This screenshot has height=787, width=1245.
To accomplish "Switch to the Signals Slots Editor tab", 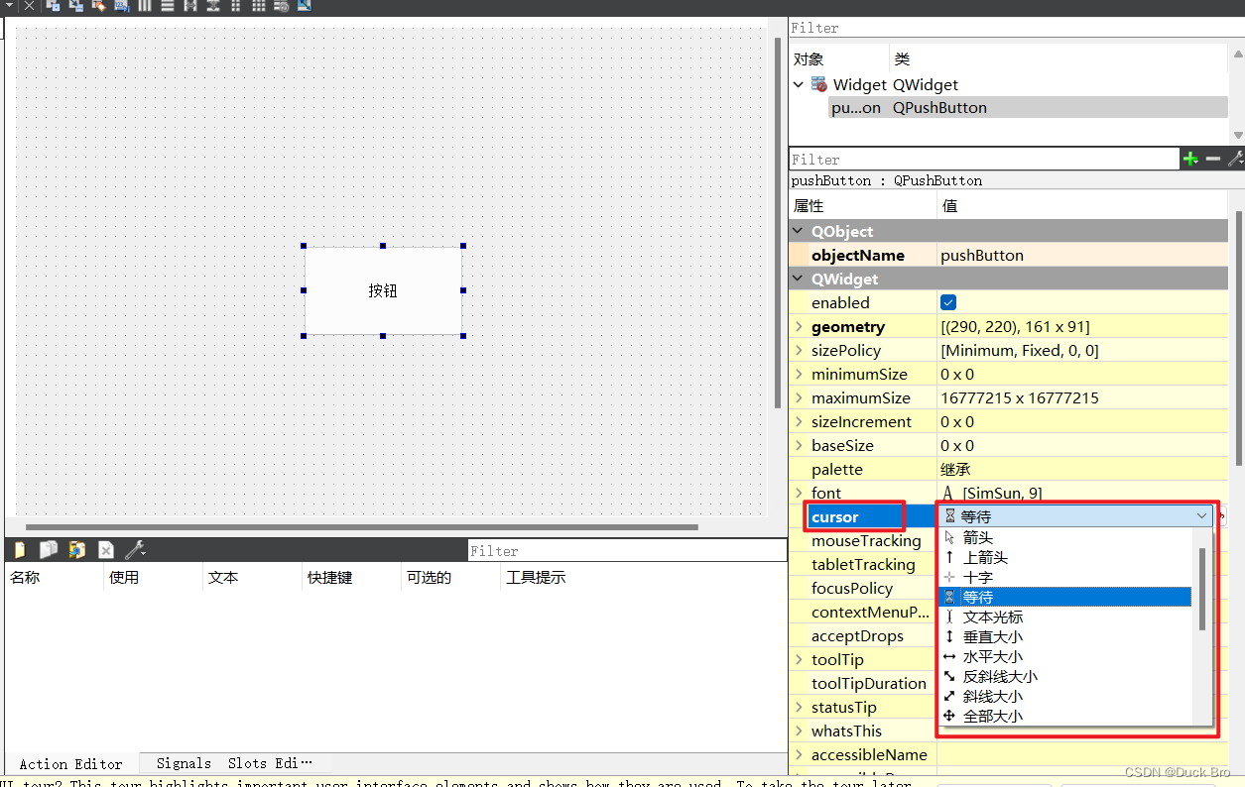I will point(235,763).
